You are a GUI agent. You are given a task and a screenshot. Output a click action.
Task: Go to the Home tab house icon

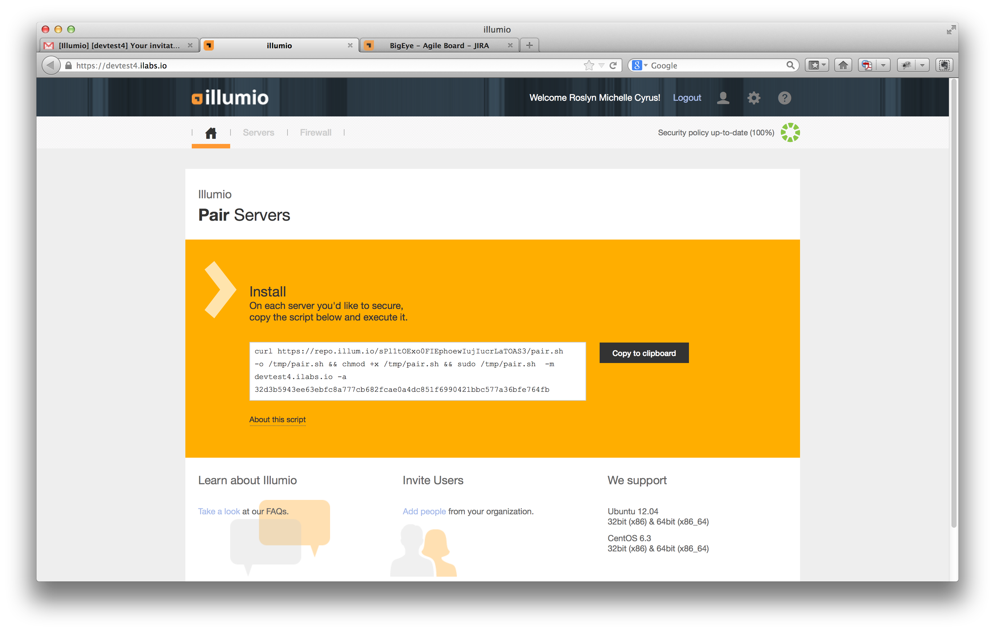(211, 133)
